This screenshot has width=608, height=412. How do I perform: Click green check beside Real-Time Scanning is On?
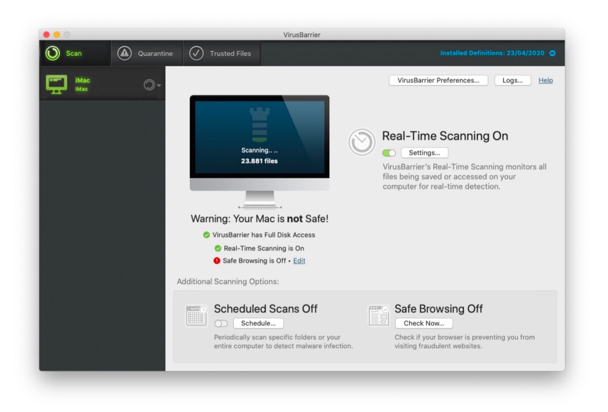coord(218,248)
